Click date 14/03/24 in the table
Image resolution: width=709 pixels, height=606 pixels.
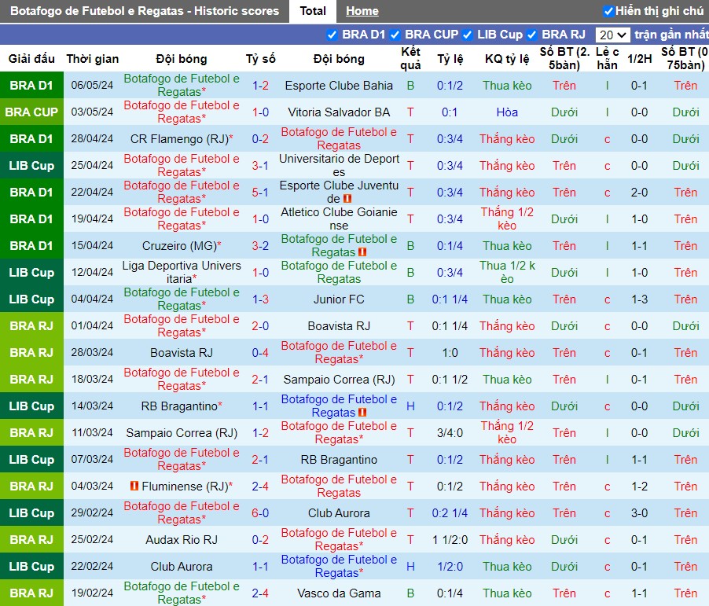pyautogui.click(x=92, y=406)
